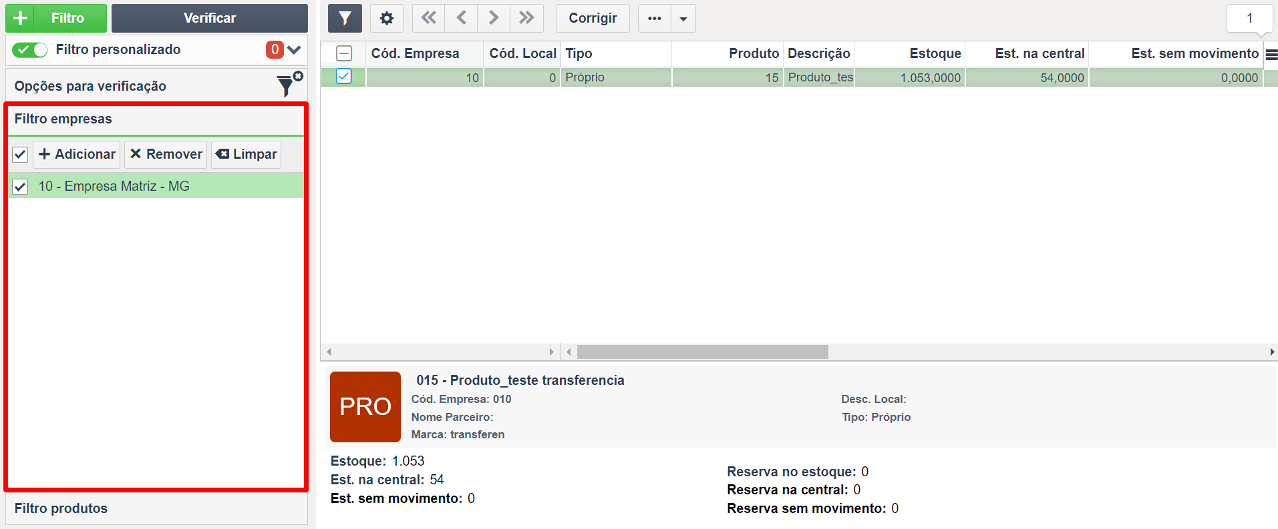Click the PRO product thumbnail

pos(365,407)
